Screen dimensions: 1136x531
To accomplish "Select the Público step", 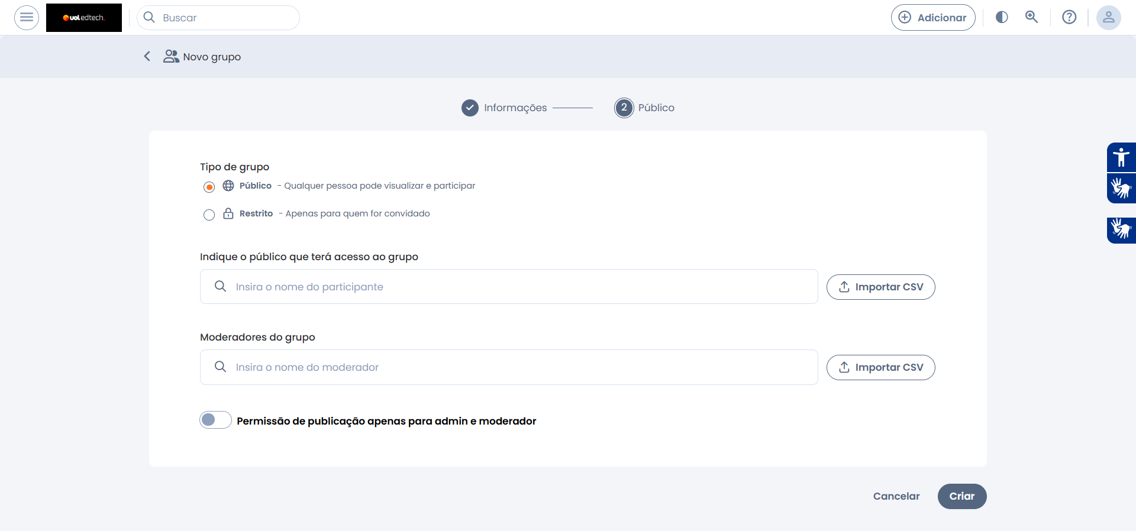I will point(644,108).
